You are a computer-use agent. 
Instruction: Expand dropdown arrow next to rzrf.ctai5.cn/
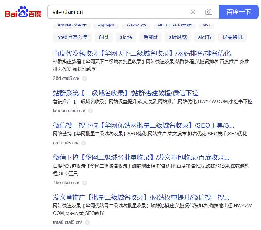point(83,143)
